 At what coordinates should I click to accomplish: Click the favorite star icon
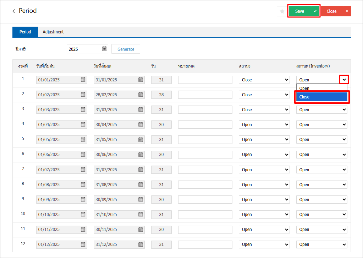coord(282,11)
